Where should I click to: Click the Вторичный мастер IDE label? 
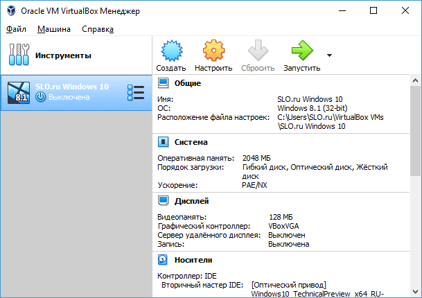pyautogui.click(x=202, y=285)
